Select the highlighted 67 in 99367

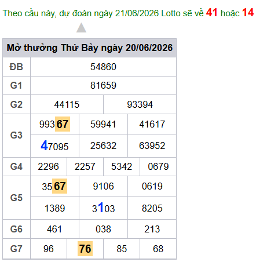[63, 124]
